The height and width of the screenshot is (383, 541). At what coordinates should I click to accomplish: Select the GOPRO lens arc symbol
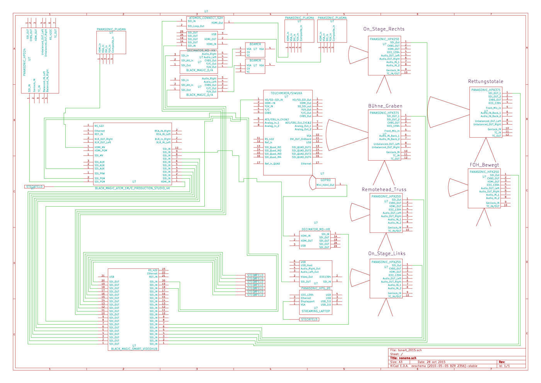tap(313, 182)
